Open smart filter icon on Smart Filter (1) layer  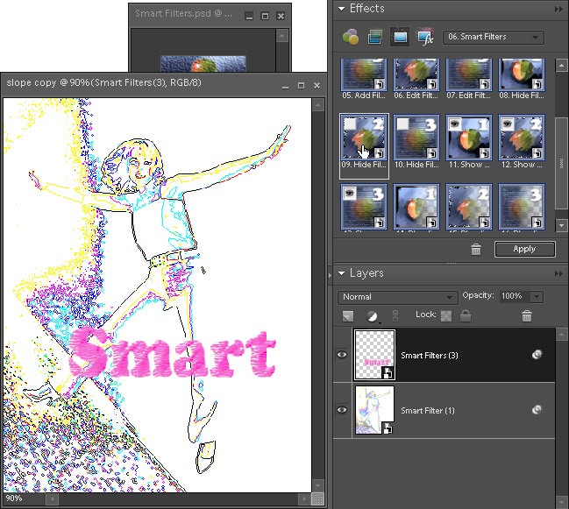(537, 410)
